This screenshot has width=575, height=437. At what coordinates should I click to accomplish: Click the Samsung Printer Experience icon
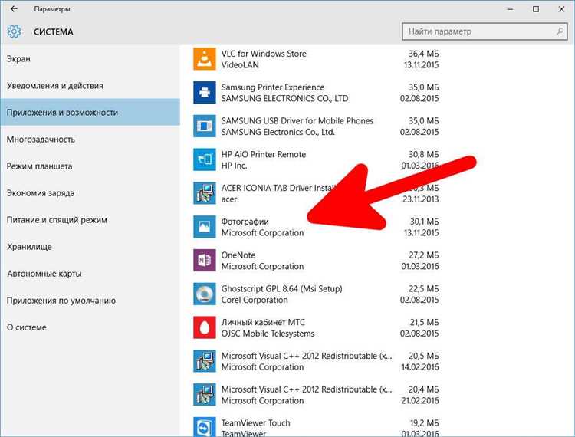click(x=204, y=93)
